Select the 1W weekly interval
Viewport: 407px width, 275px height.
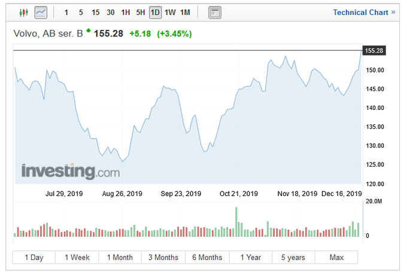click(x=170, y=13)
